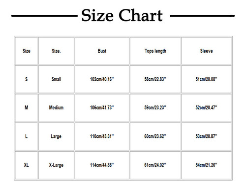Click sleeve value 52cm/20.47"

tap(206, 108)
